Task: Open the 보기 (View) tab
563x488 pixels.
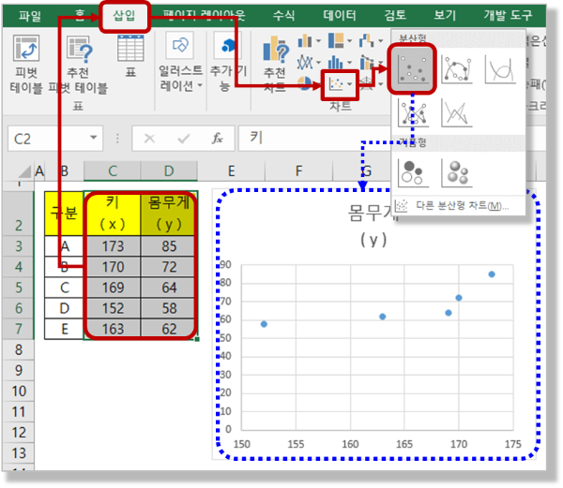Action: click(x=445, y=15)
